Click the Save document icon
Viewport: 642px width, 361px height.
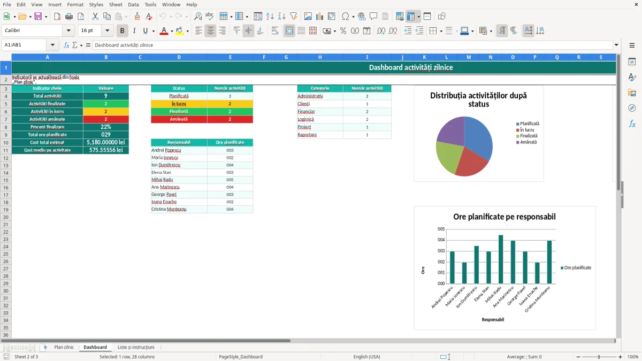[38, 17]
